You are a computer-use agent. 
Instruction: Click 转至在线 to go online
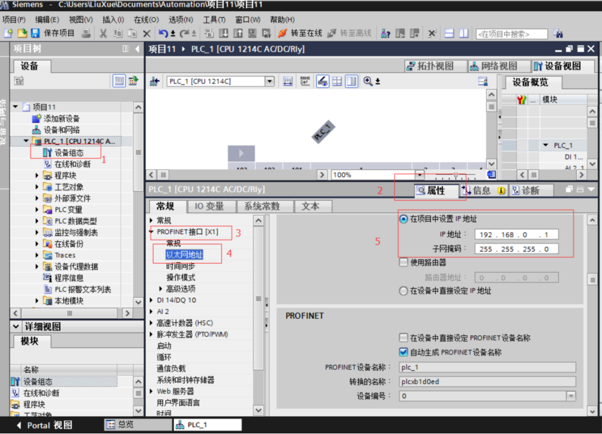300,34
